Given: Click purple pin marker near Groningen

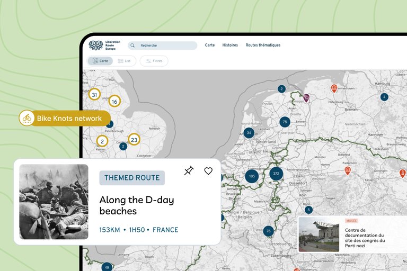Looking at the screenshot, I should pyautogui.click(x=306, y=98).
